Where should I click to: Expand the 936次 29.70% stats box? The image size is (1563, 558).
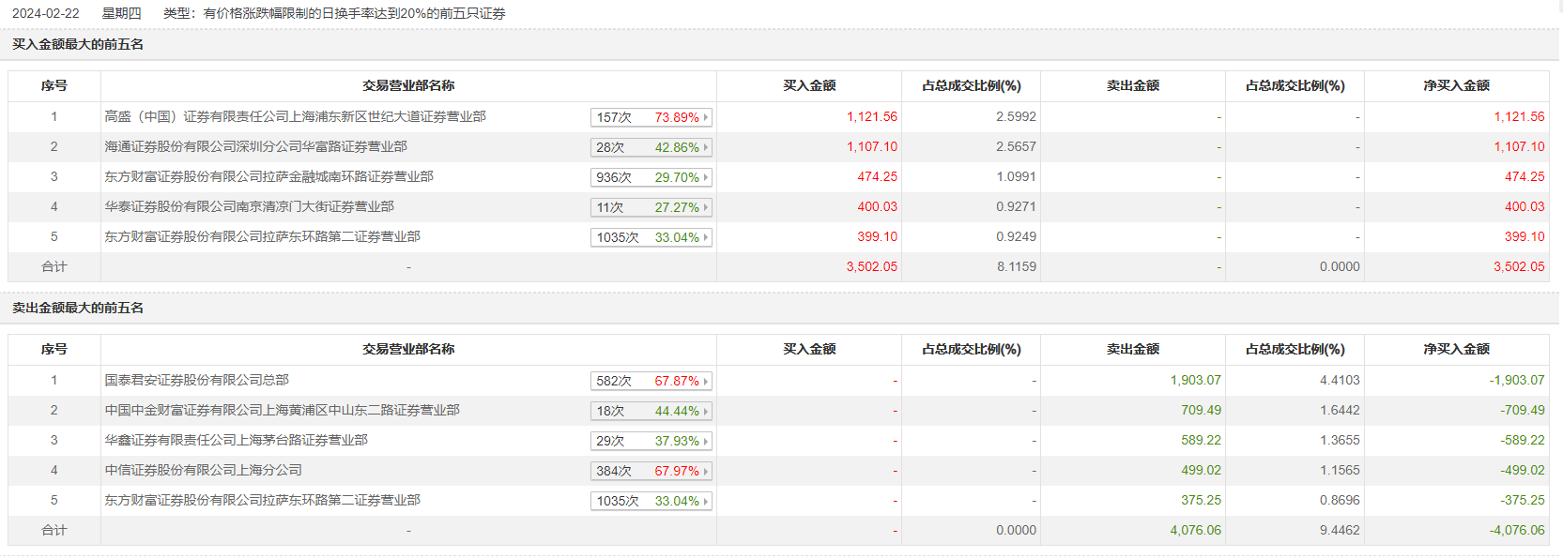(x=651, y=177)
